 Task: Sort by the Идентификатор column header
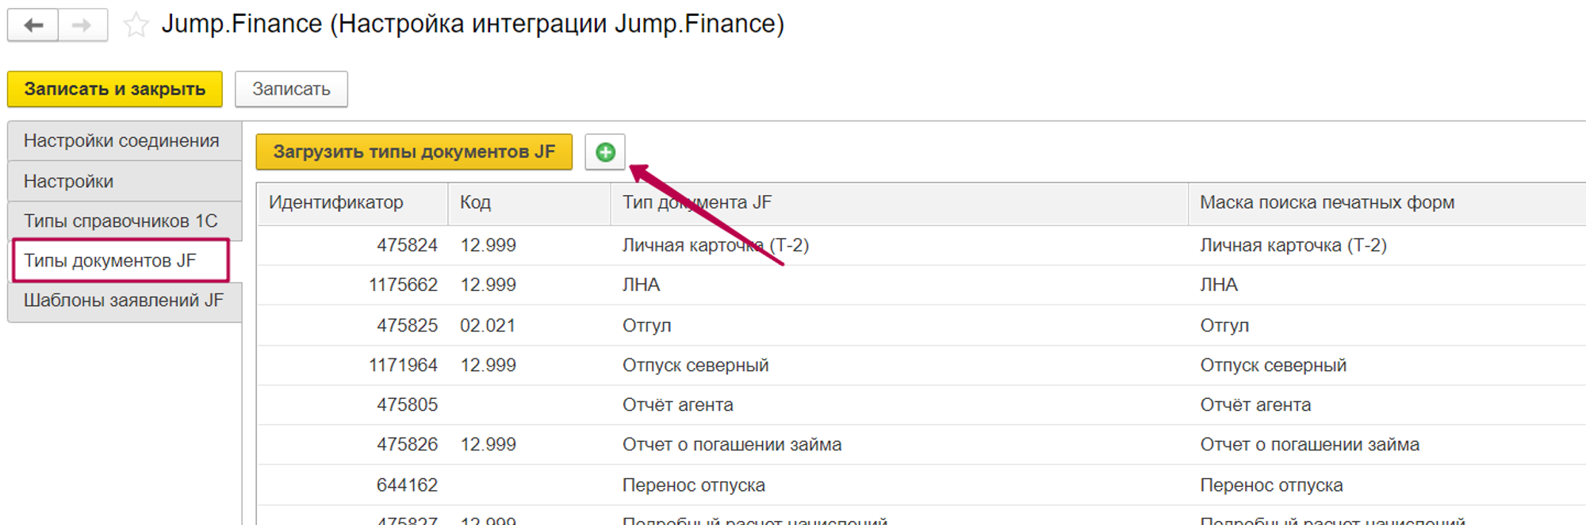pyautogui.click(x=336, y=203)
